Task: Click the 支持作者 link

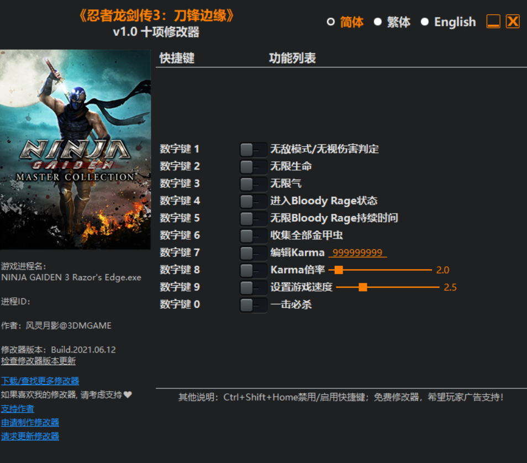Action: (x=18, y=408)
